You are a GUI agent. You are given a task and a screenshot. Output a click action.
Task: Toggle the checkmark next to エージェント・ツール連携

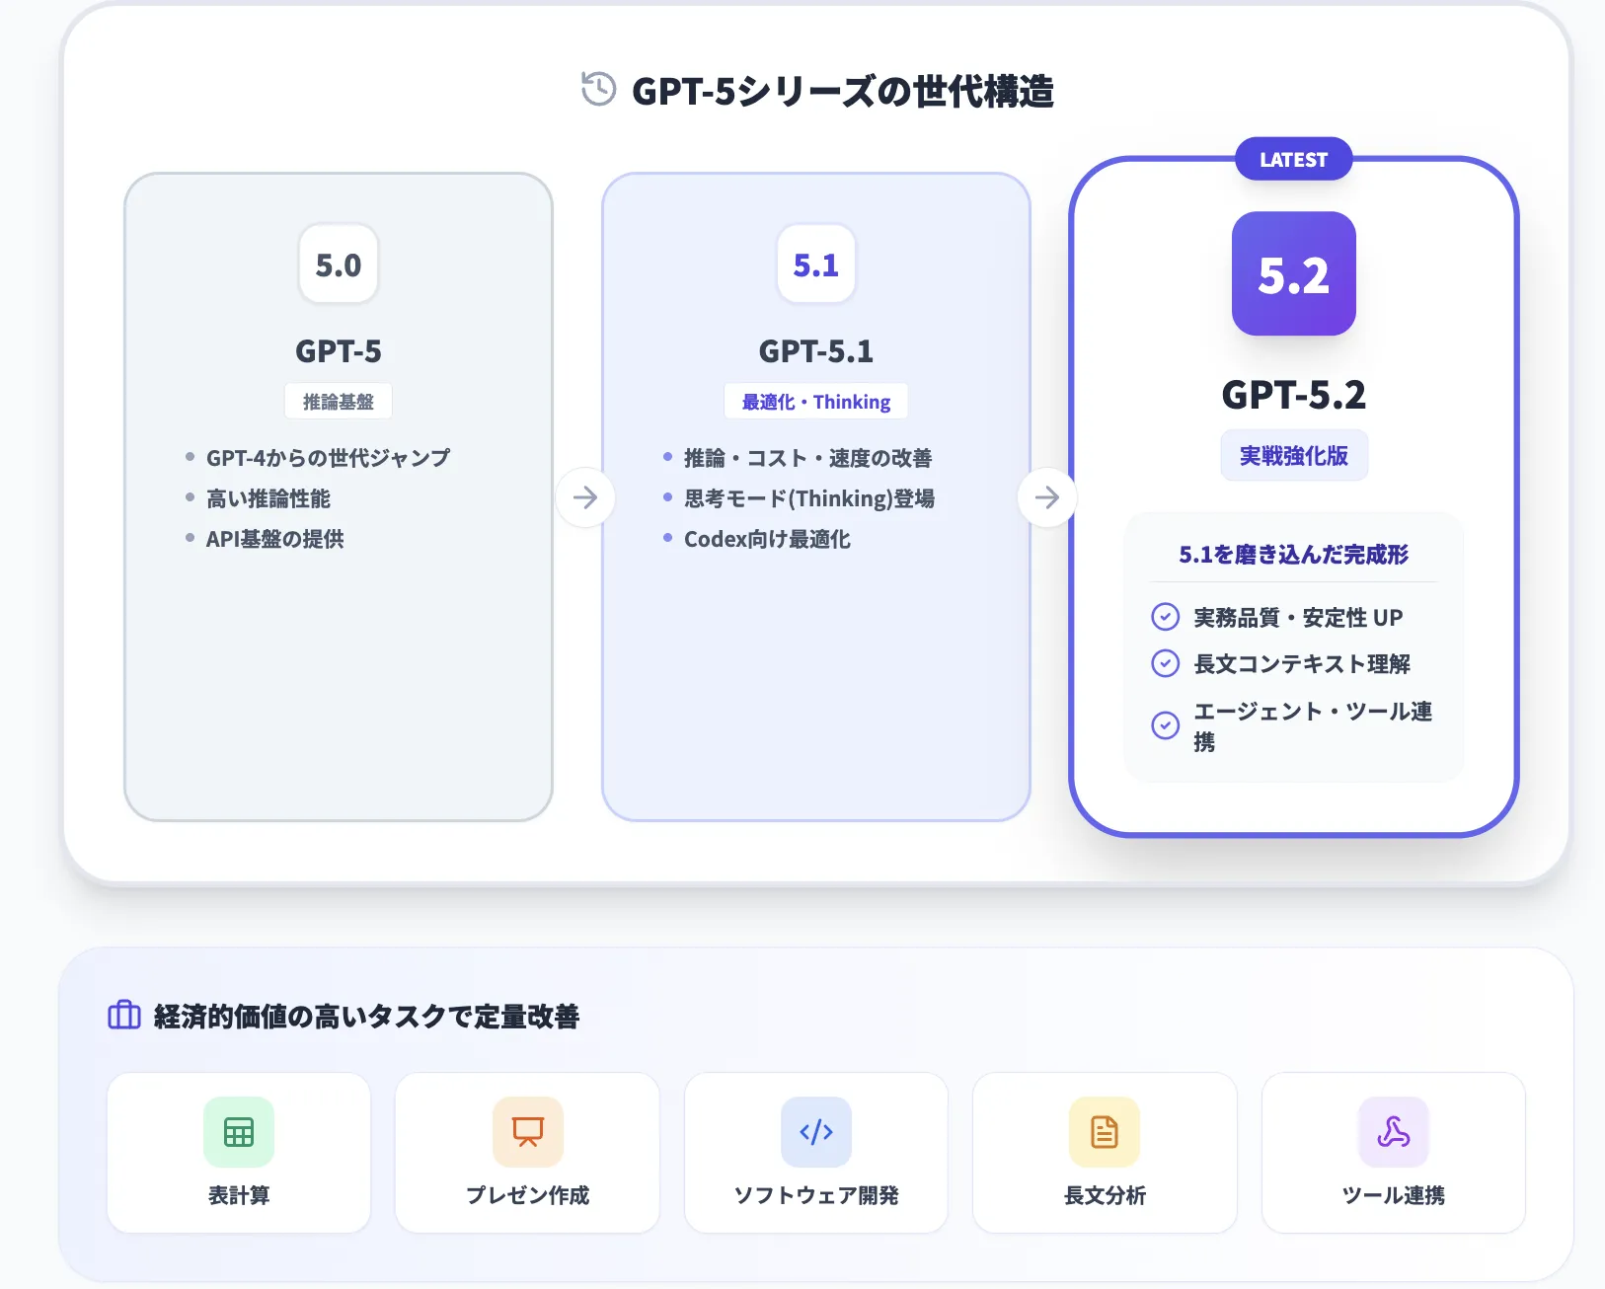click(x=1165, y=725)
